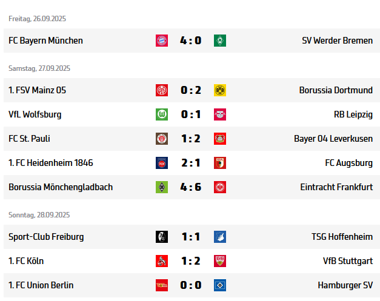
Task: Open the 1. FC Union Berlin crest
Action: coord(162,285)
